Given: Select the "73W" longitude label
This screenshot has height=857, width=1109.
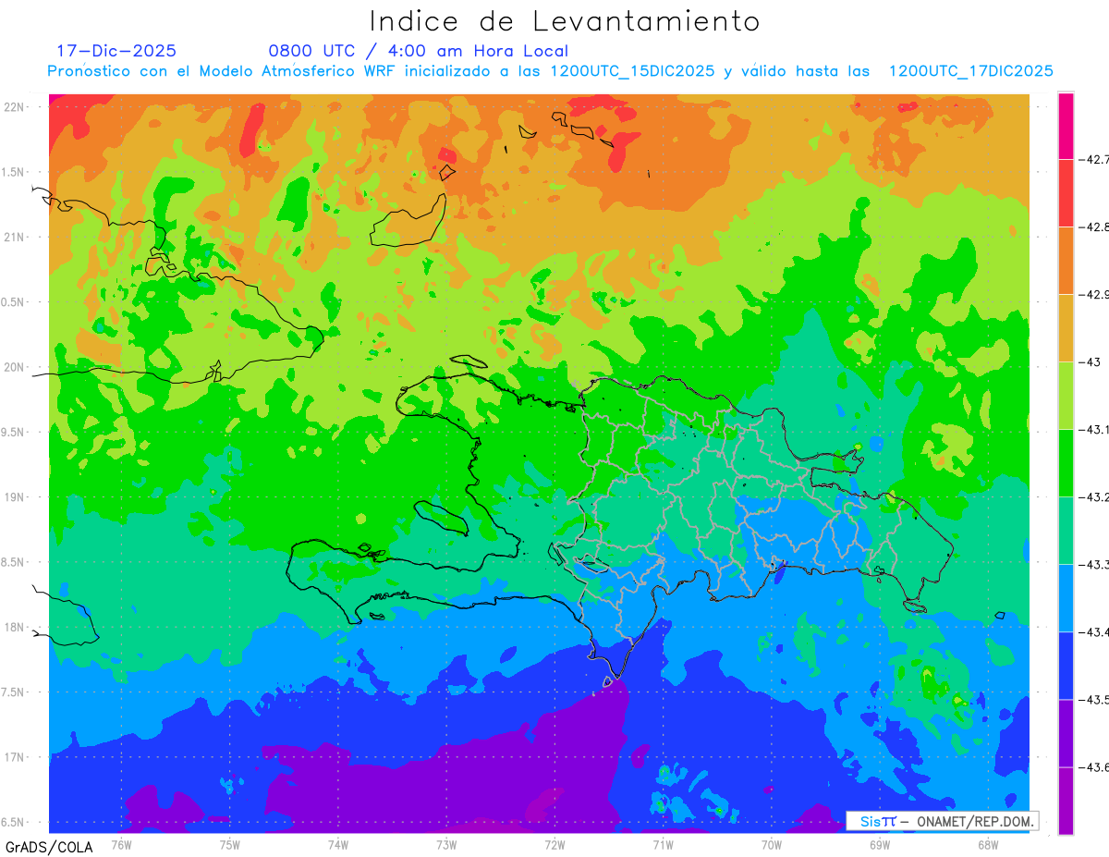Looking at the screenshot, I should click(x=446, y=844).
